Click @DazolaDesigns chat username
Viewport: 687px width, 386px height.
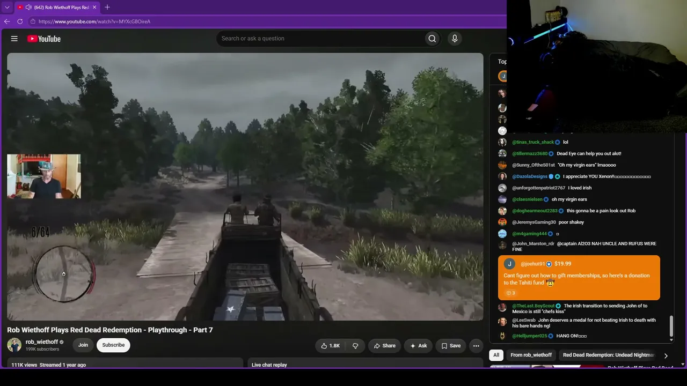(x=530, y=176)
